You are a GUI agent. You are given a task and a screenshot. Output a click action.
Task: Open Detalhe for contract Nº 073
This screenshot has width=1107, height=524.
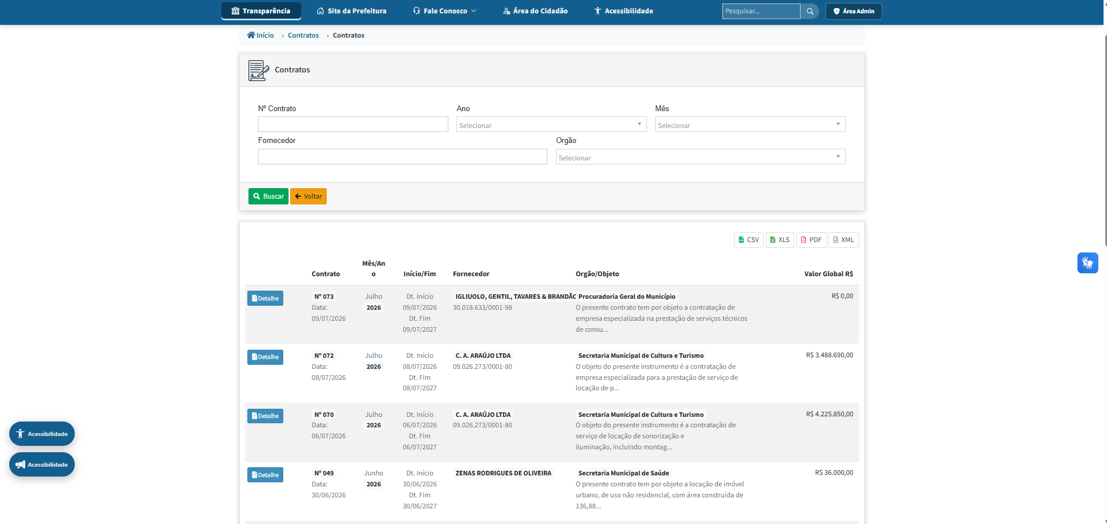[265, 298]
